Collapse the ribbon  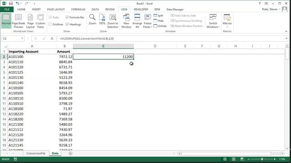pyautogui.click(x=286, y=31)
